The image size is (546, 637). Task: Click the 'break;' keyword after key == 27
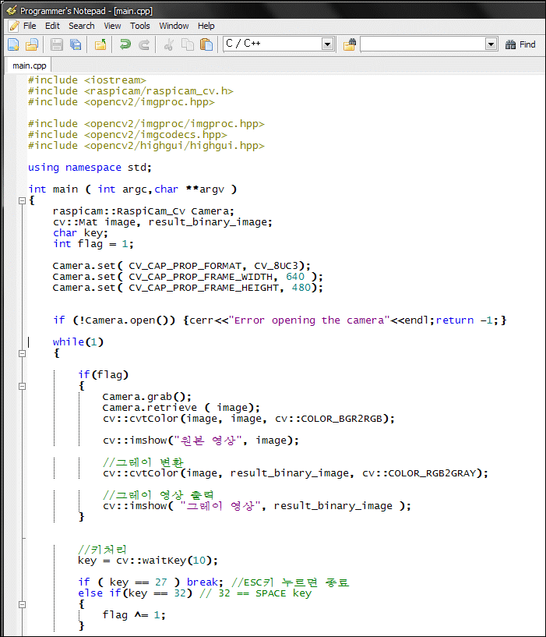(205, 582)
